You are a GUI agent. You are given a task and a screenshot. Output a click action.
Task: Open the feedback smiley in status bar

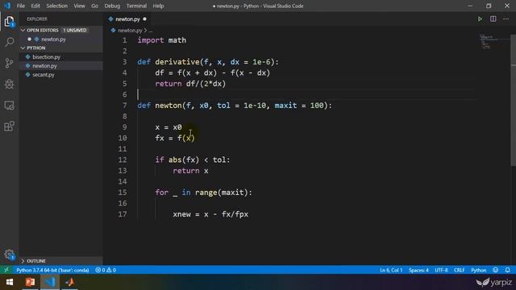tap(495, 270)
